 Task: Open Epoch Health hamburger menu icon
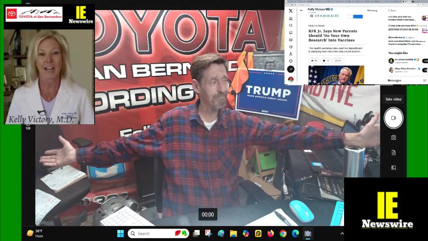click(x=312, y=16)
